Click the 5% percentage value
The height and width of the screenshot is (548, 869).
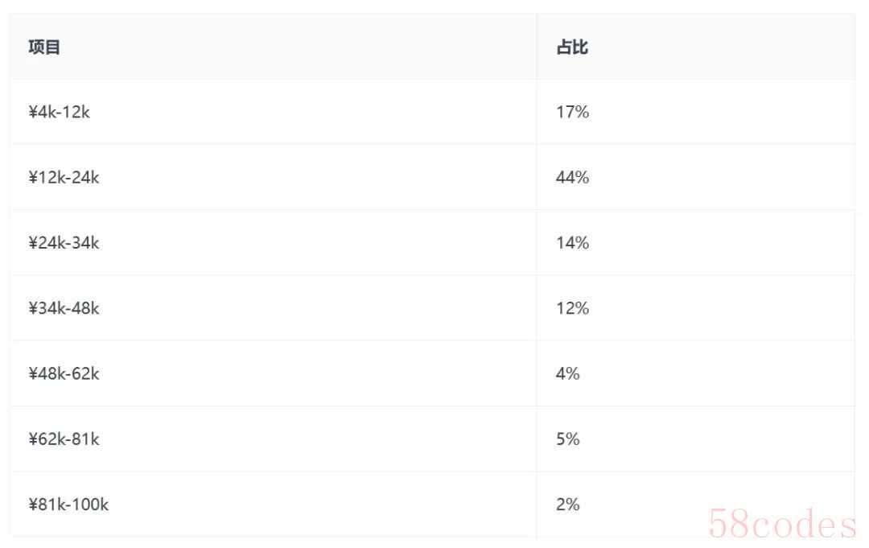[x=567, y=439]
